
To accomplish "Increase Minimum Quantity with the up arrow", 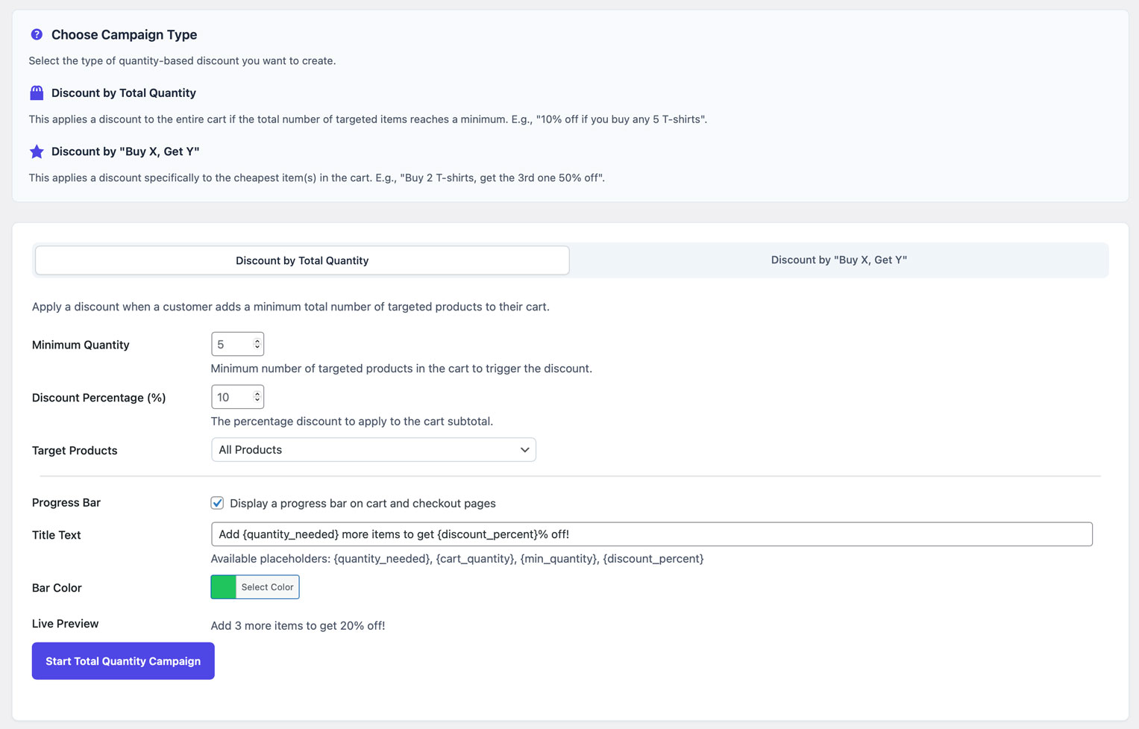I will pos(257,341).
